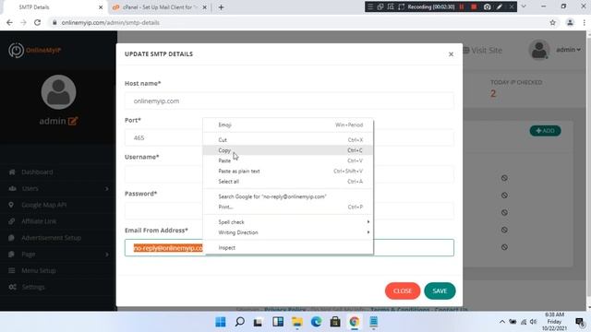
Task: Pause the screen recording
Action: 462,6
